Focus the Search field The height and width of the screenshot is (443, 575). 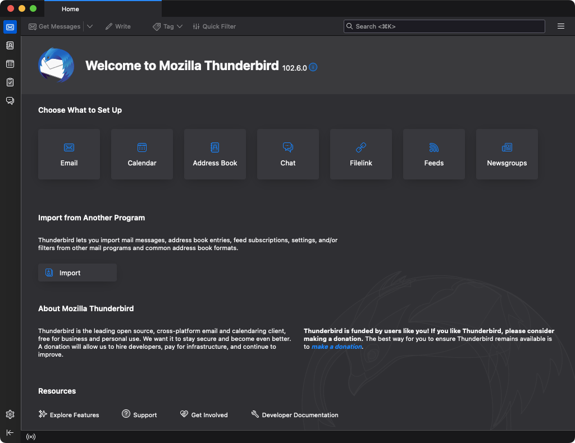(x=444, y=26)
